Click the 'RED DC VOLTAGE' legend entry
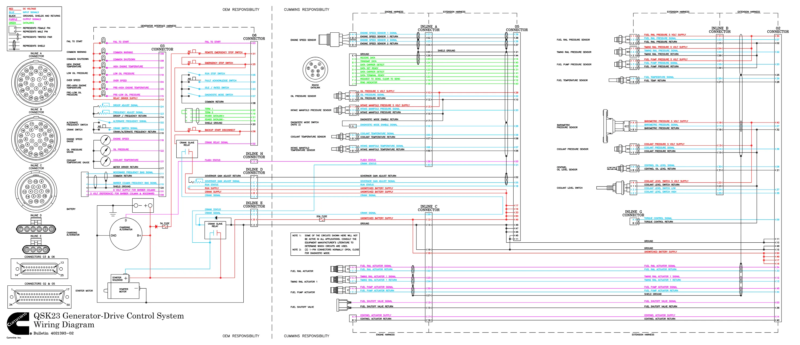 22,9
